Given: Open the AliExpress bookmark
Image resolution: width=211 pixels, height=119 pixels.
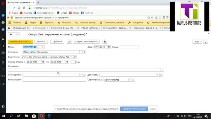Looking at the screenshot, I should tap(26, 13).
